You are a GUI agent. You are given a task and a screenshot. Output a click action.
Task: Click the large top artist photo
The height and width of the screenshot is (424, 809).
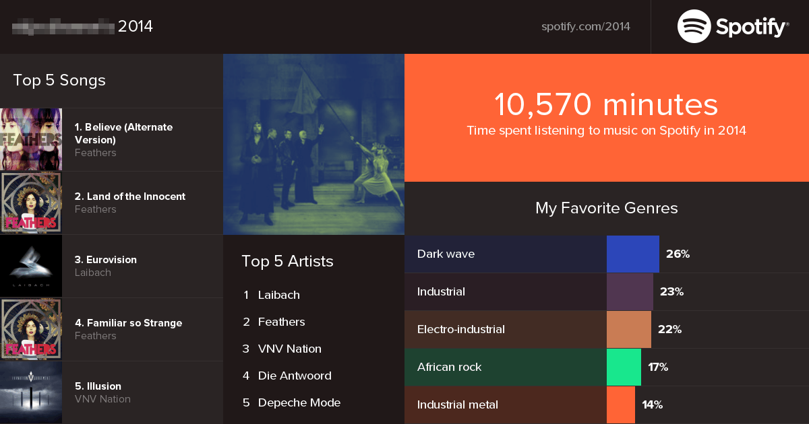click(x=313, y=144)
